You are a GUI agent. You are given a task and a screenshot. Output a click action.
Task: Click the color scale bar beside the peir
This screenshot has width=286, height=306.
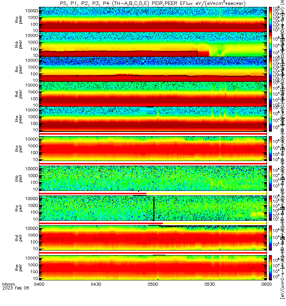tap(270, 267)
